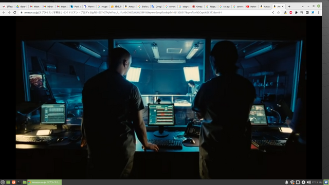
Task: Share this page using the share icon
Action: click(x=273, y=12)
